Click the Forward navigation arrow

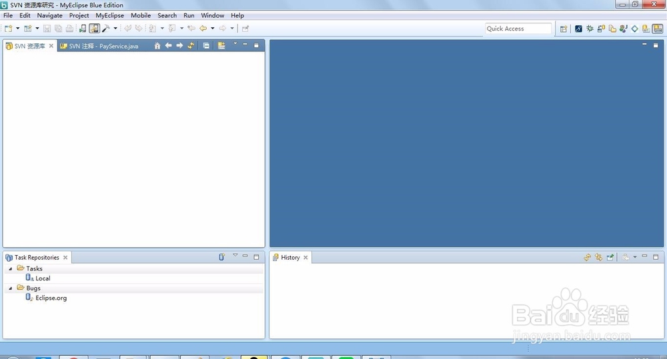click(x=223, y=29)
